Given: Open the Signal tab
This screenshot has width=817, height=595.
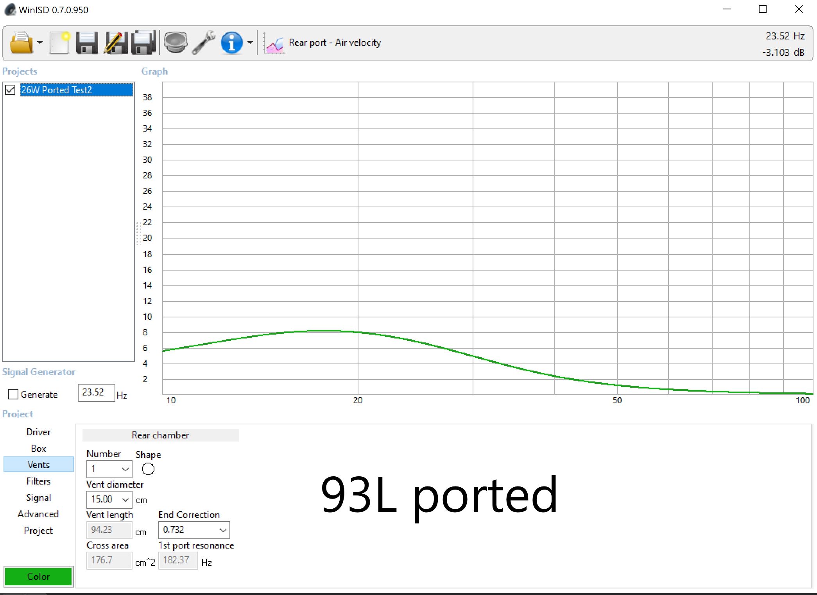Looking at the screenshot, I should point(38,497).
